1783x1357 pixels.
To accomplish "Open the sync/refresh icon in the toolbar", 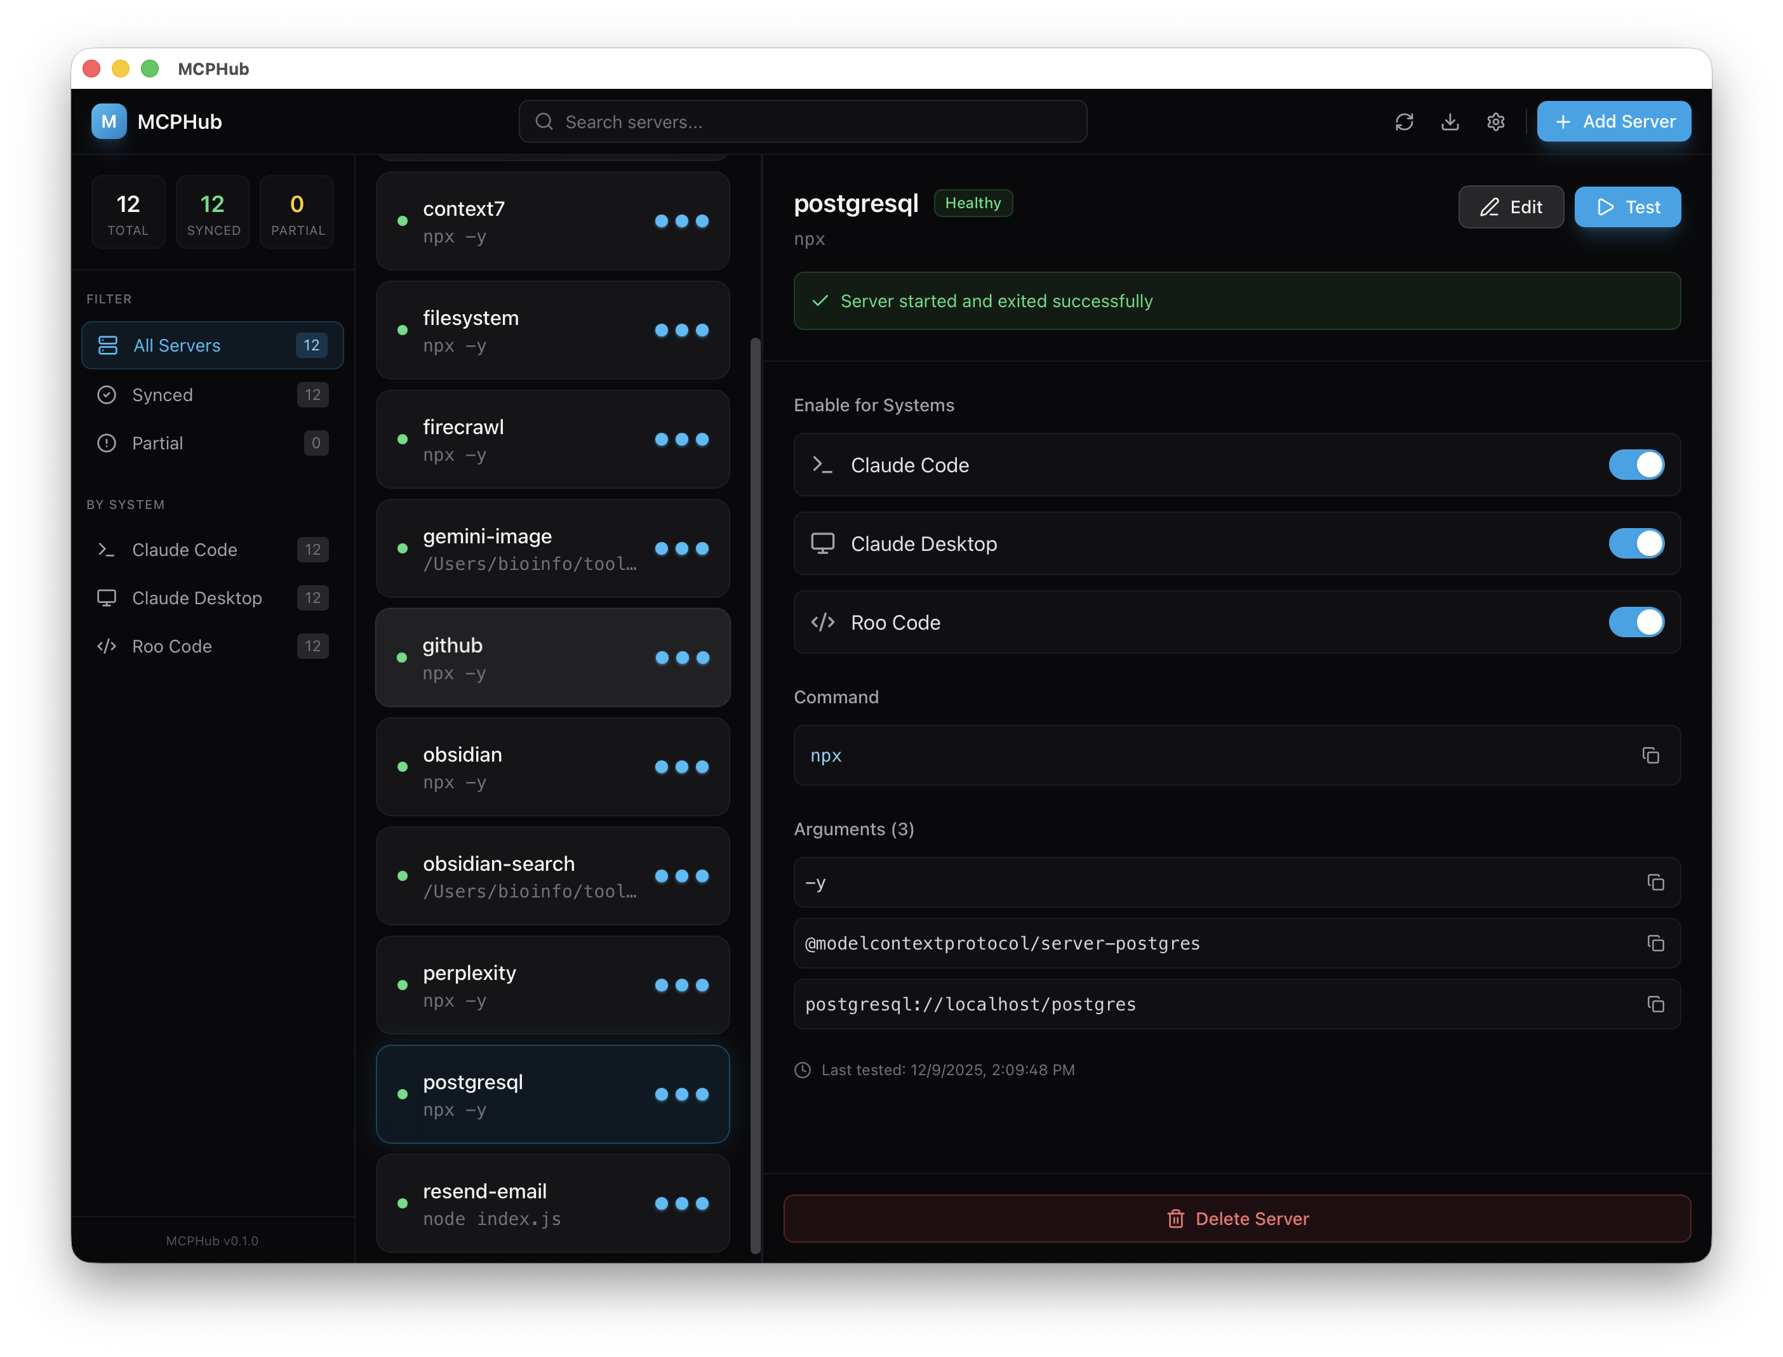I will coord(1405,121).
